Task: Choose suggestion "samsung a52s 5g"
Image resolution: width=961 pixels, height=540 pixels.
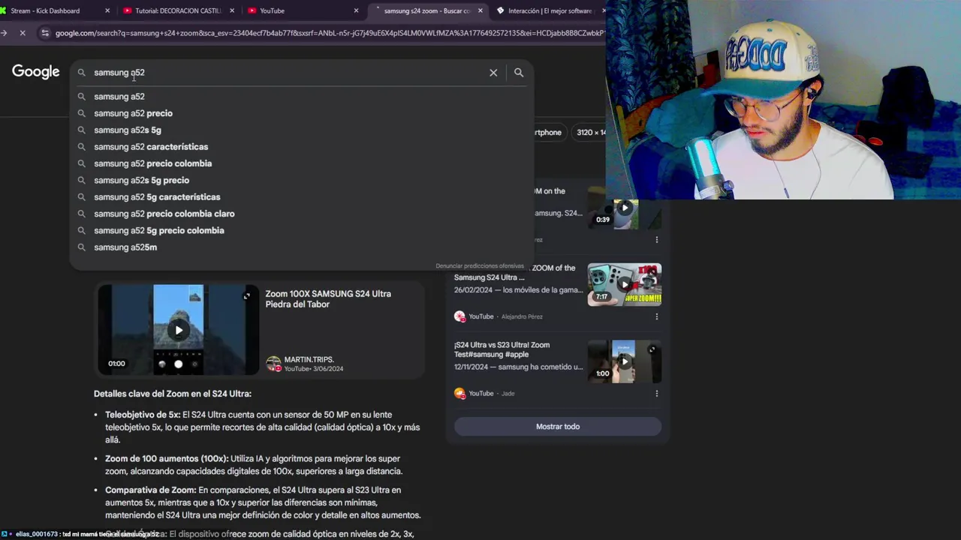Action: [128, 130]
